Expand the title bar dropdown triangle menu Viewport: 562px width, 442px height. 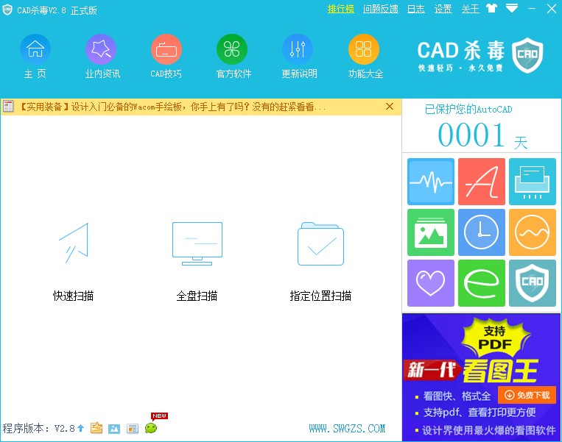[x=511, y=9]
